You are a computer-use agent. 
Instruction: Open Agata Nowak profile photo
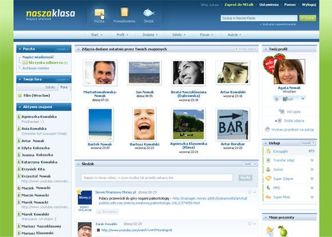(289, 72)
